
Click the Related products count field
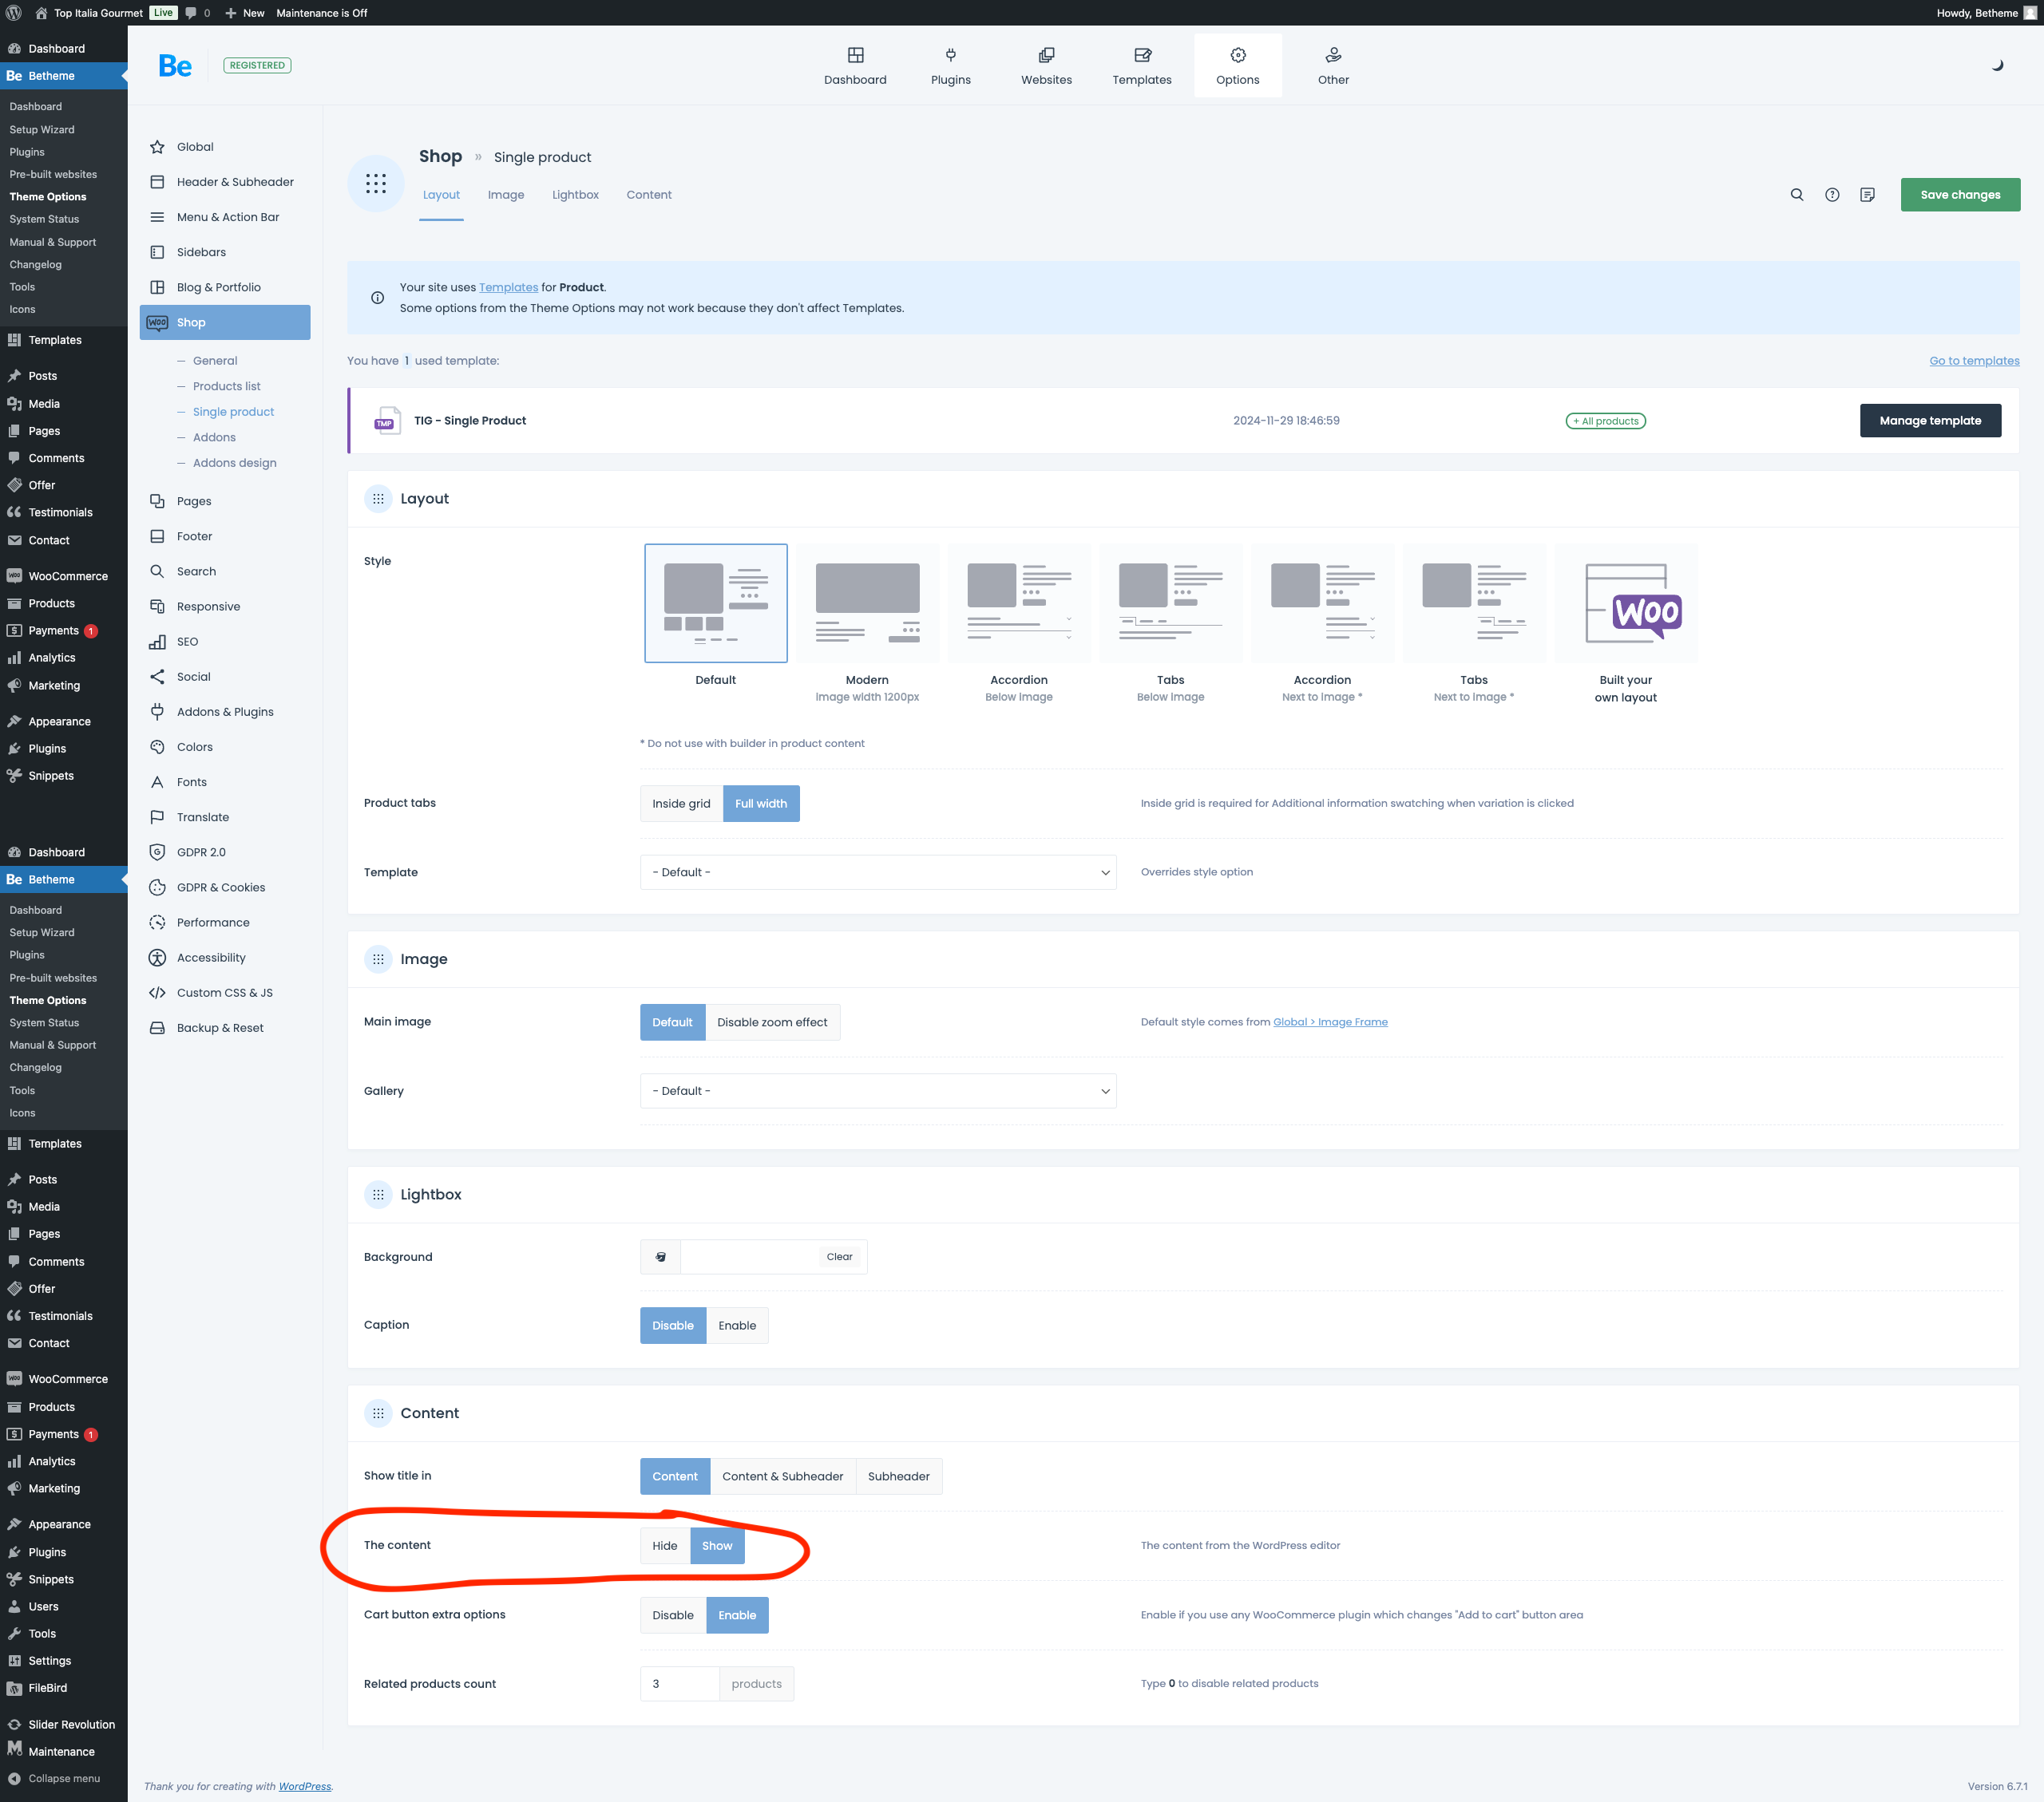pyautogui.click(x=679, y=1683)
